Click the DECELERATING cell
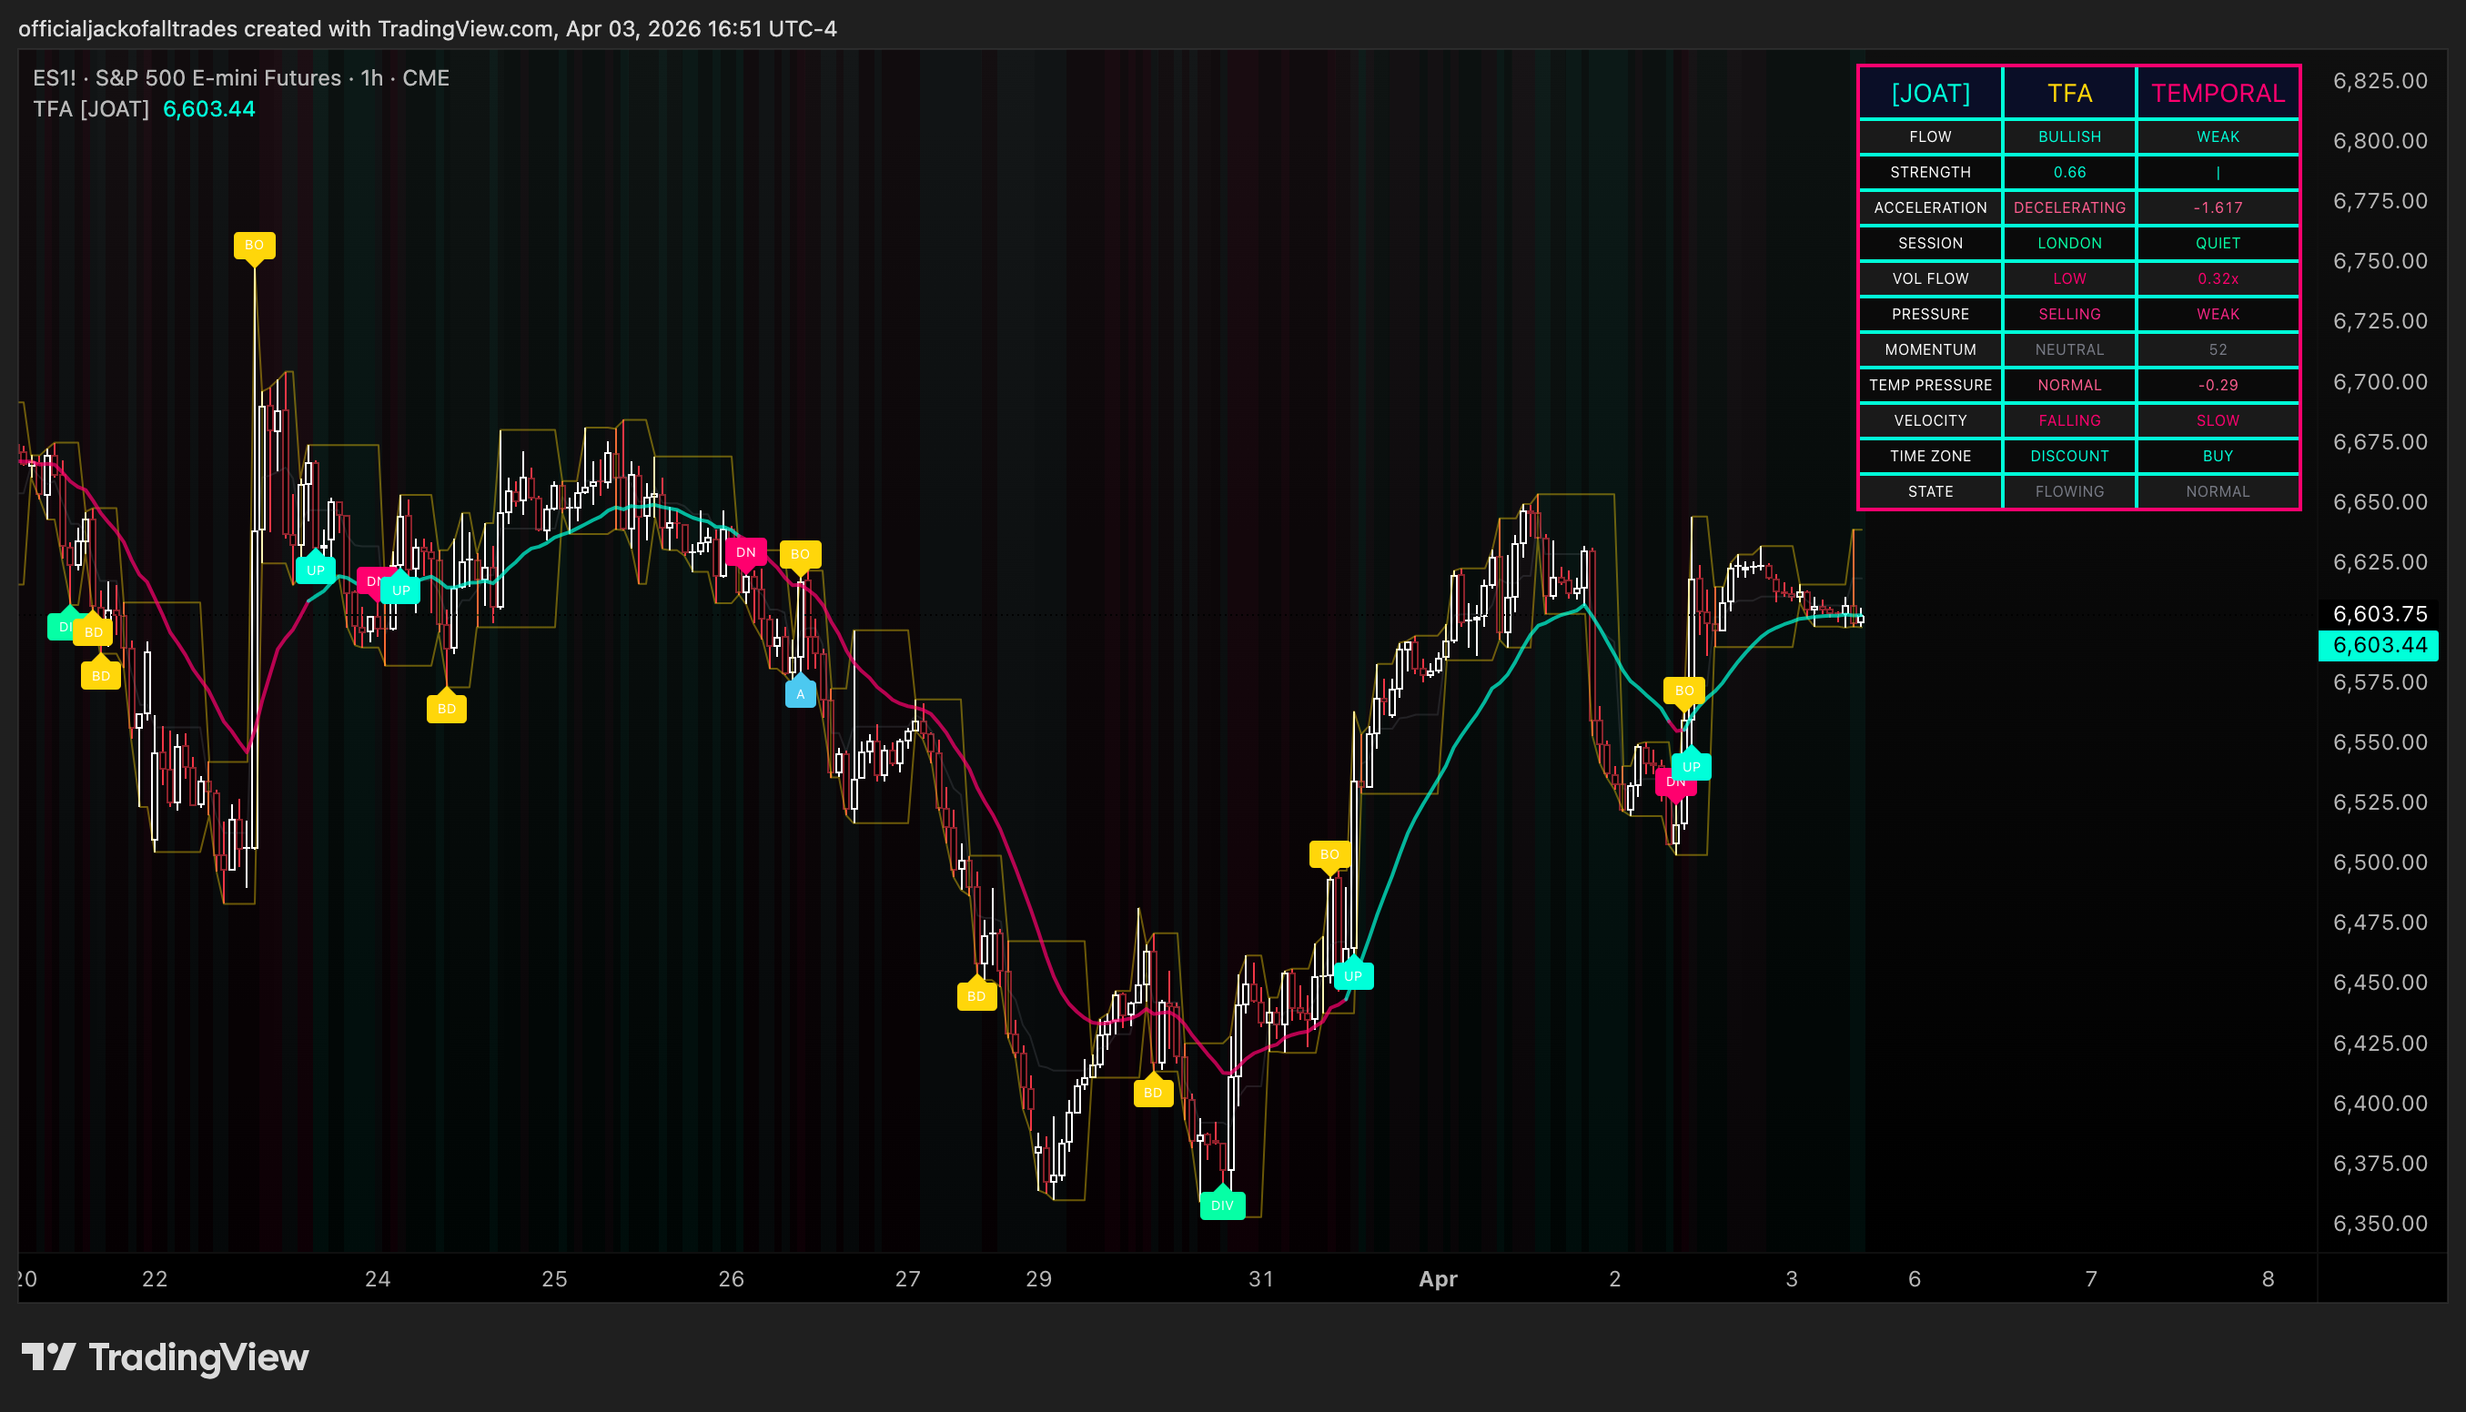 [2069, 207]
